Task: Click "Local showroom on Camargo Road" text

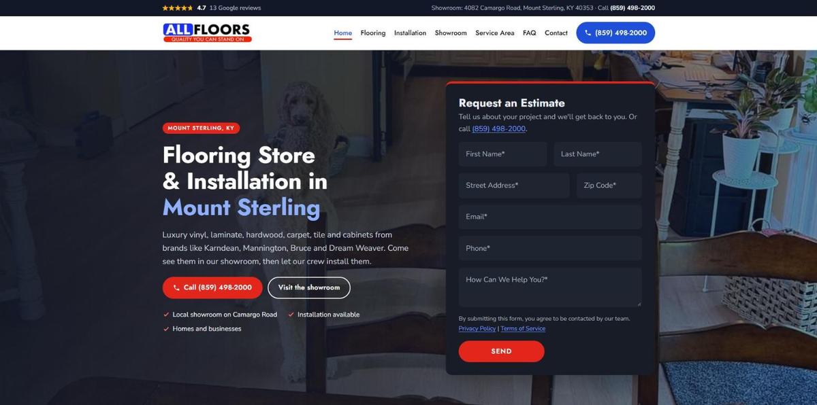Action: pos(225,315)
